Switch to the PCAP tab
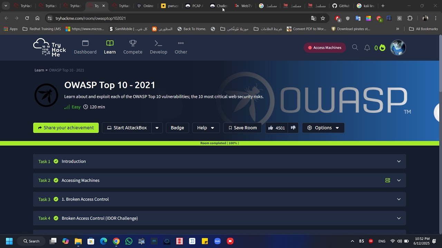Image resolution: width=442 pixels, height=248 pixels. tap(194, 6)
